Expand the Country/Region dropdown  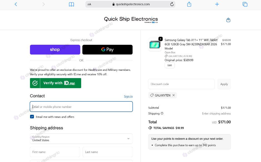pos(81,139)
